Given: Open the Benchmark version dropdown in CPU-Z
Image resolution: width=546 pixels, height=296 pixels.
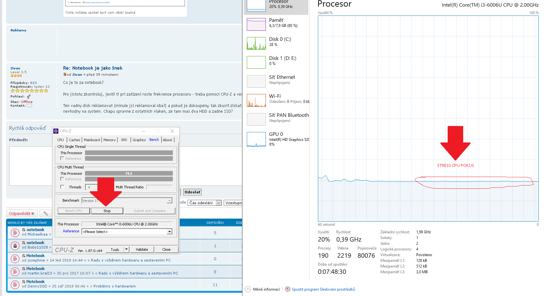Looking at the screenshot, I should [x=169, y=201].
